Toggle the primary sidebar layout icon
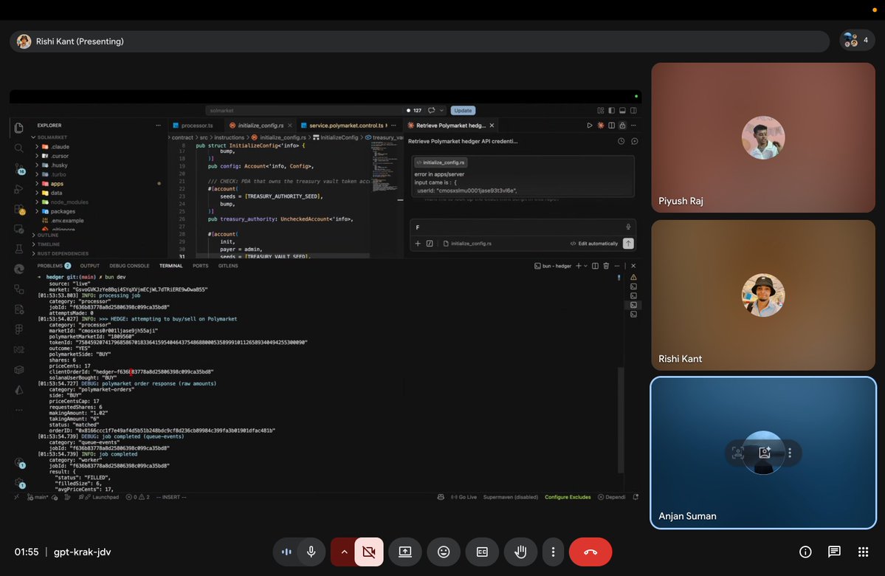Image resolution: width=885 pixels, height=576 pixels. tap(611, 110)
